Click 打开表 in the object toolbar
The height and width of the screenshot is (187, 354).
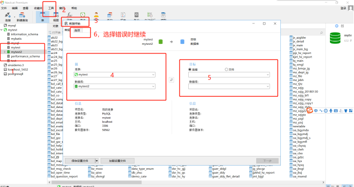(55, 33)
